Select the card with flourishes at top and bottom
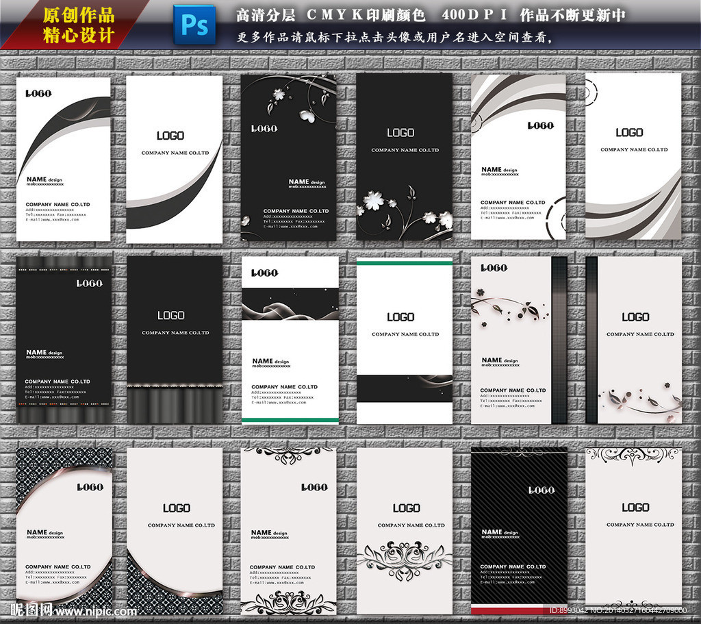Image resolution: width=701 pixels, height=624 pixels. point(289,531)
